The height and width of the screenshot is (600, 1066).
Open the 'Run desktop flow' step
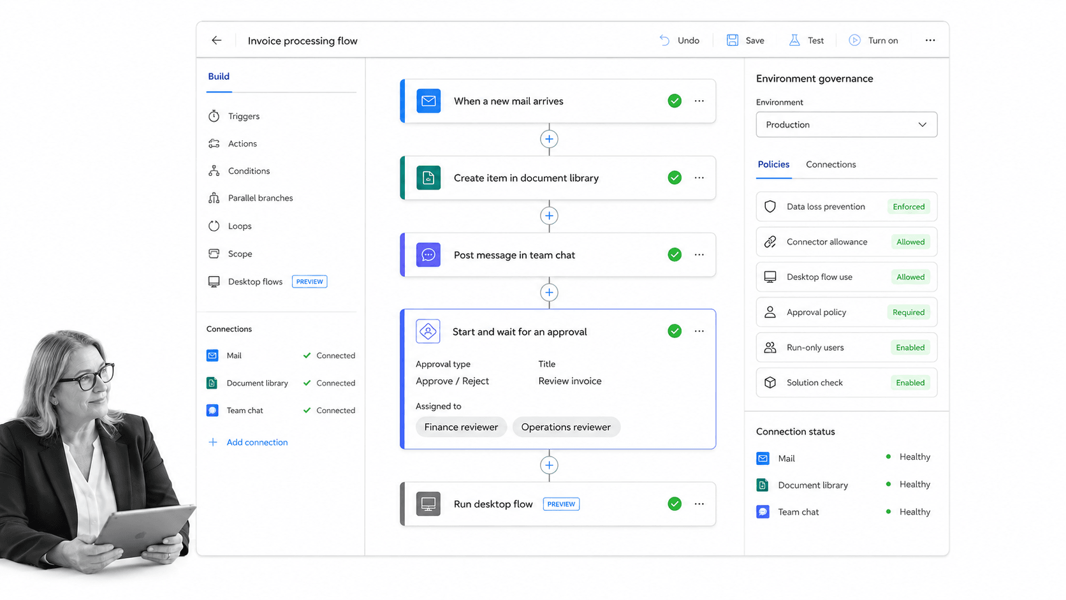[x=558, y=504]
